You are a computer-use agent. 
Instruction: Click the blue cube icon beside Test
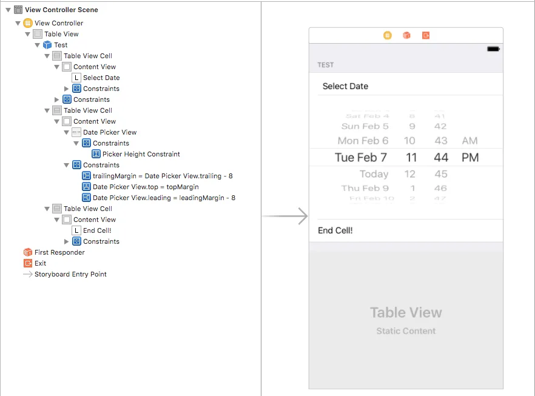pyautogui.click(x=47, y=45)
